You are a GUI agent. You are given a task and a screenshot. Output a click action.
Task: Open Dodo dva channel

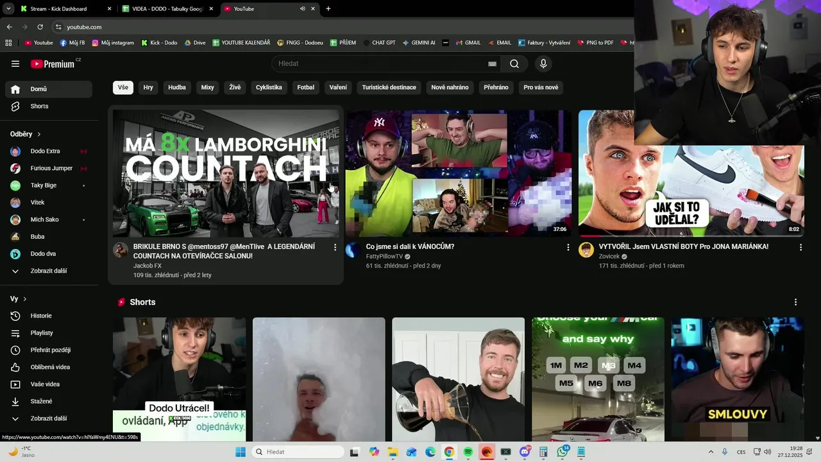coord(49,253)
